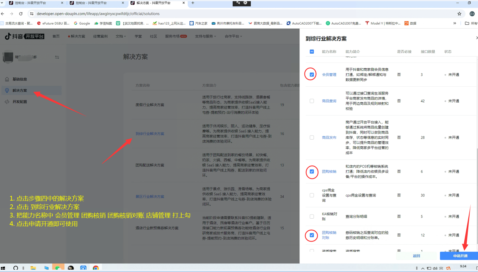Select 解决方案 in the sidebar
Screen dimensions: 478x272
click(x=31, y=90)
